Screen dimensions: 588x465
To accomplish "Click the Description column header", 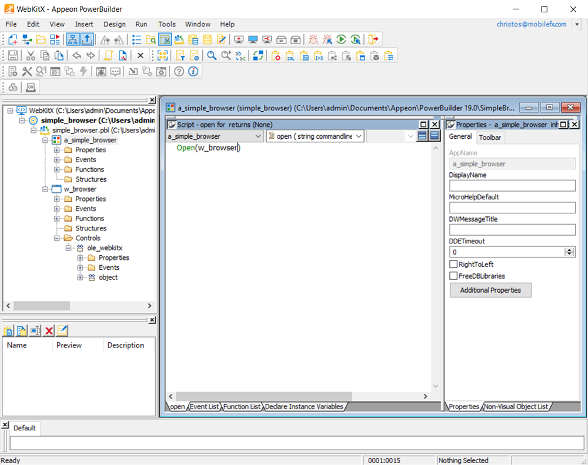I will 126,345.
